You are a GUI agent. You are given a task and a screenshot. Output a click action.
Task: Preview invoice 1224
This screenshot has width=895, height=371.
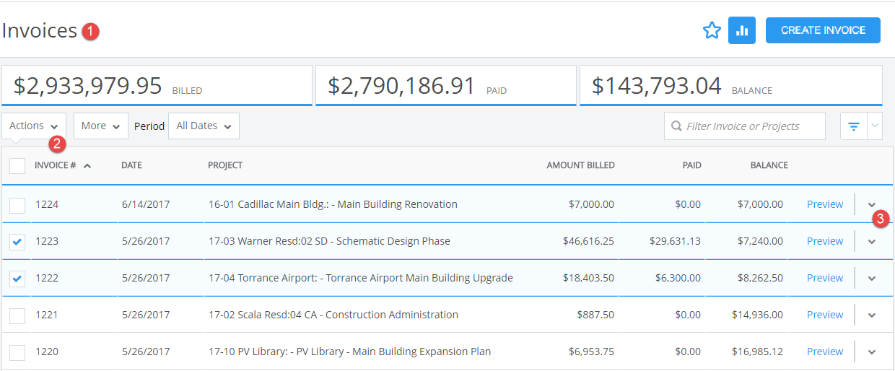click(x=825, y=204)
